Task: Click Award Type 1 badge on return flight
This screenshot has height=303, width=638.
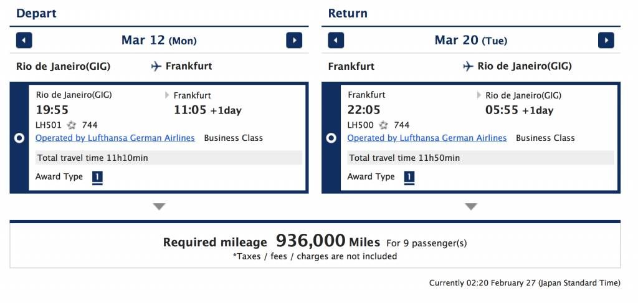Action: click(409, 177)
